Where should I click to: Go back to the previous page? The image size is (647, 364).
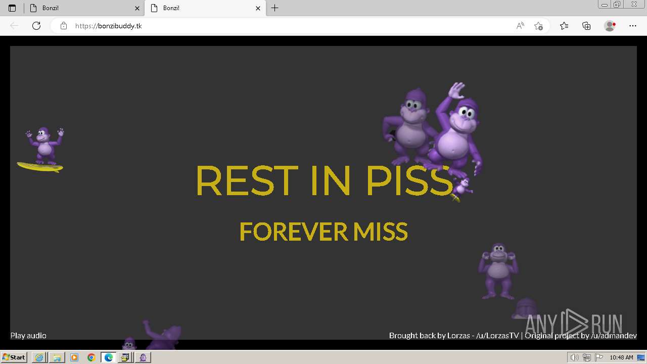click(14, 26)
